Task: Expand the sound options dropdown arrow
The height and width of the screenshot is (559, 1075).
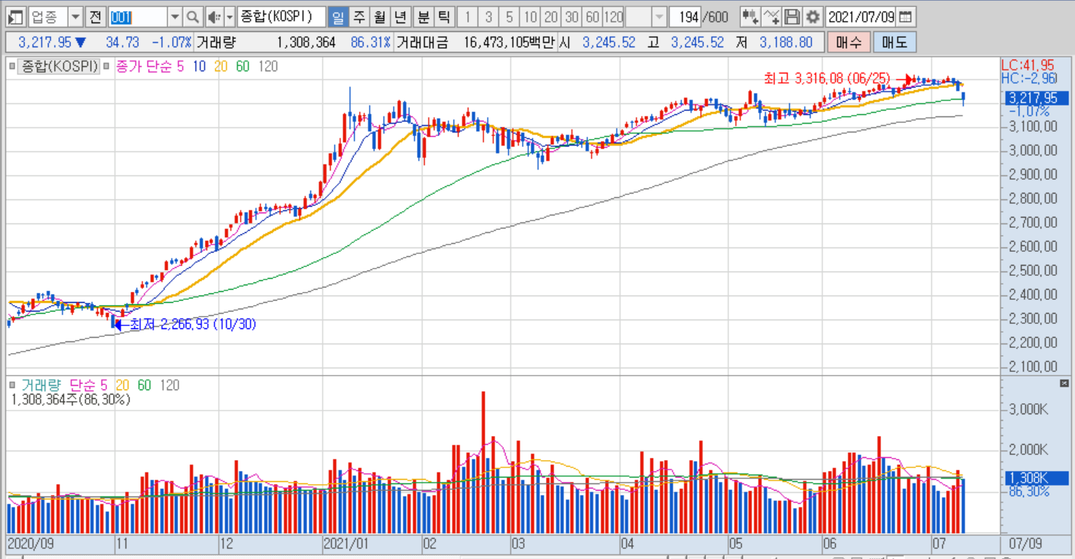Action: 229,17
